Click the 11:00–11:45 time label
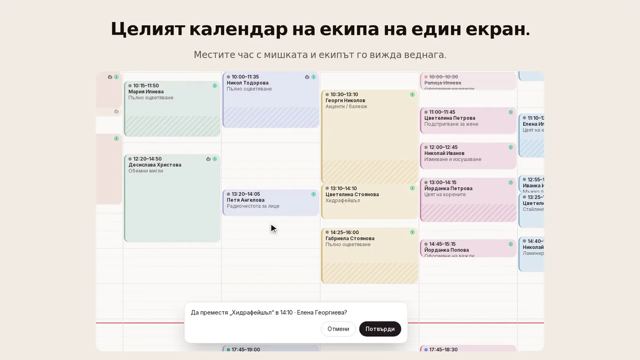640x360 pixels. pos(442,112)
